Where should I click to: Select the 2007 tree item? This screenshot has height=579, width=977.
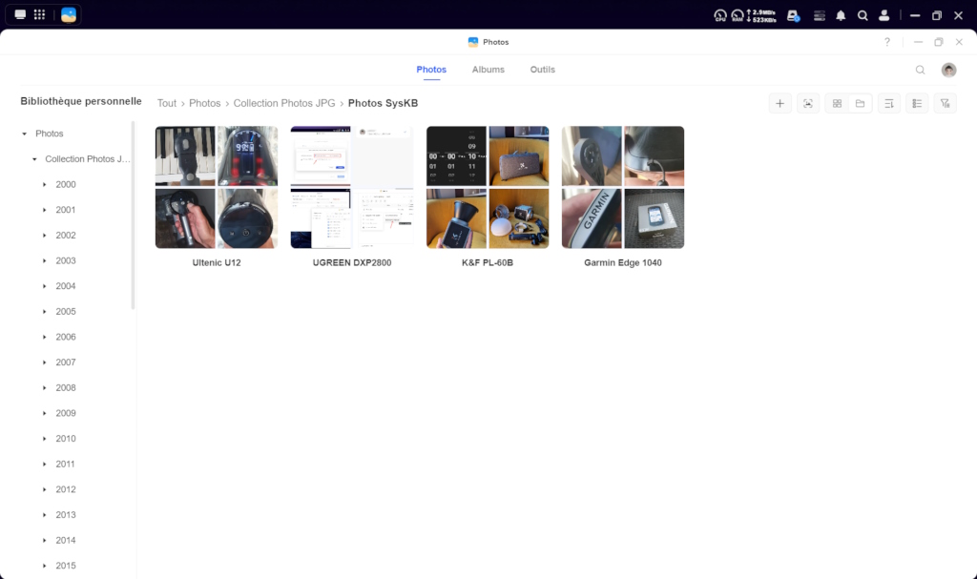point(66,362)
